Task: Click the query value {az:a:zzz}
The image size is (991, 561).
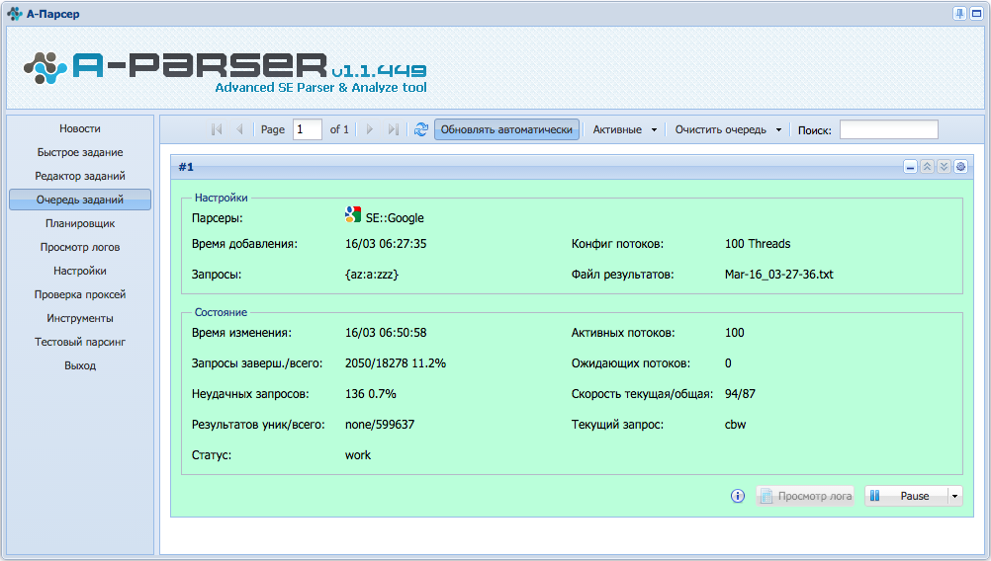Action: point(372,275)
